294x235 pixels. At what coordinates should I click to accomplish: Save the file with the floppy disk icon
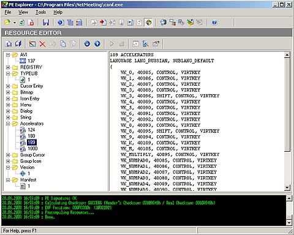[46, 23]
